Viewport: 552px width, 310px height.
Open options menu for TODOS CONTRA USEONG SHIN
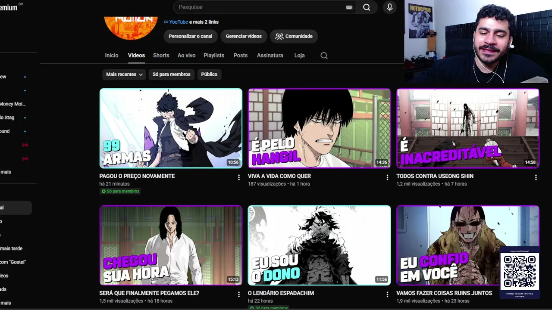[x=536, y=177]
